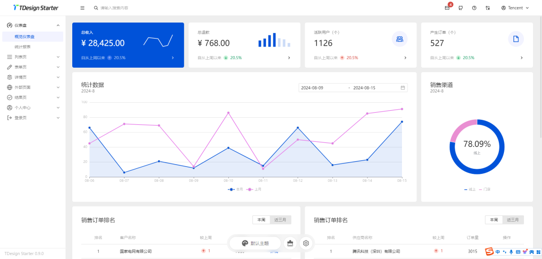This screenshot has width=542, height=259.
Task: Open the Tencent user account dropdown
Action: [x=515, y=8]
